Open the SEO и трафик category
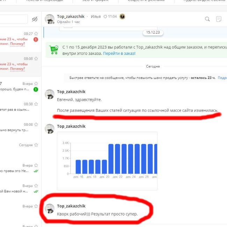The image size is (227, 227). 95,1
